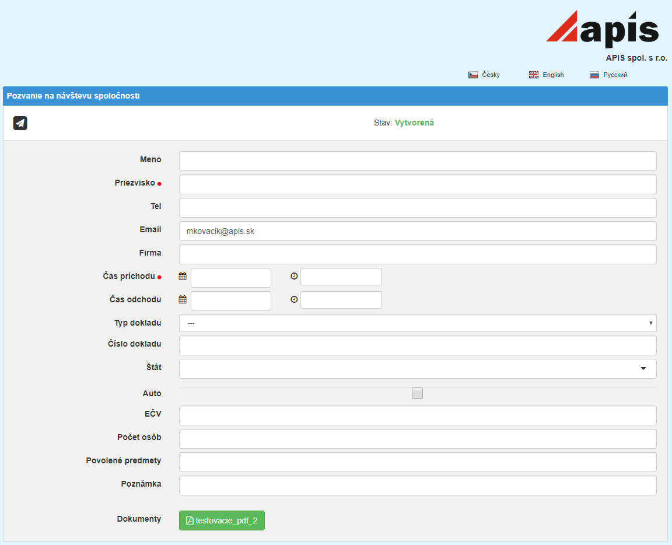
Task: Click the clock icon for Čas príchodu
Action: 294,276
